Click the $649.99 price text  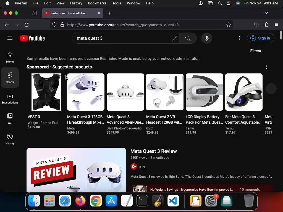click(113, 132)
